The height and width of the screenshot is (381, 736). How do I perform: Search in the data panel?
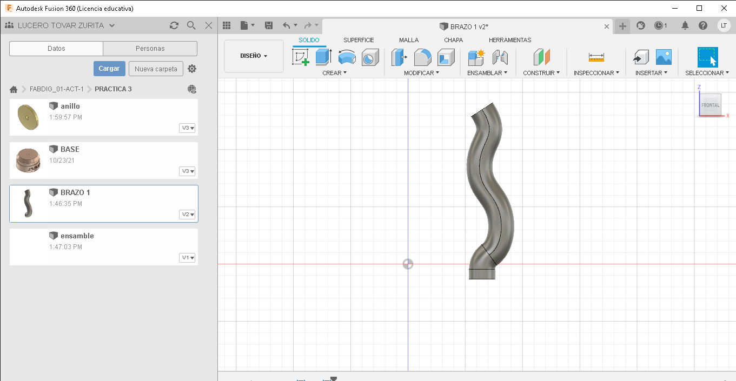191,25
